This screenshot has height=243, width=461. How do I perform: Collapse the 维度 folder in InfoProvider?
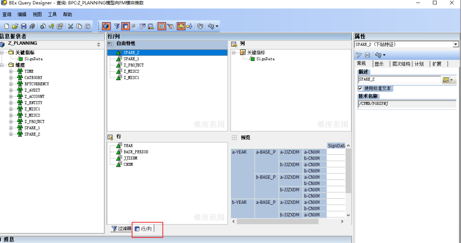(2, 65)
